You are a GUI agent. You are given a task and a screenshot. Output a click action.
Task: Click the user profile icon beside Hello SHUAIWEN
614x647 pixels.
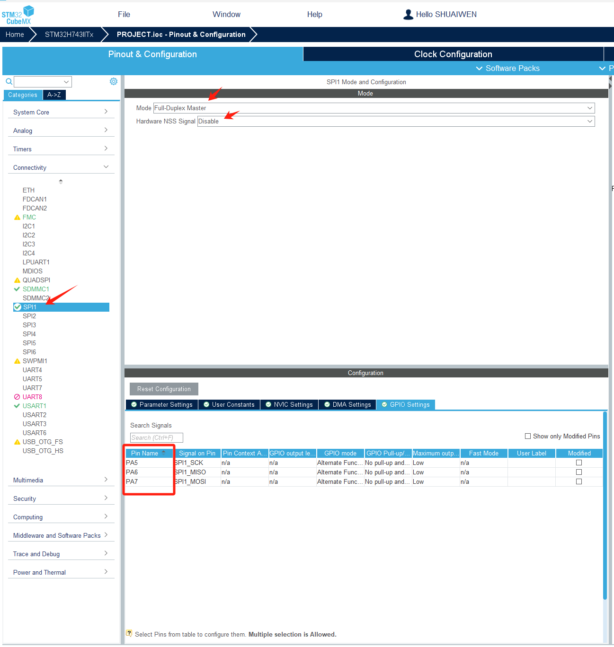(x=408, y=15)
